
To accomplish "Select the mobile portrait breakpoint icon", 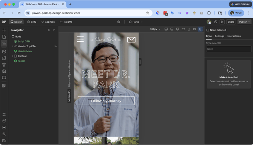I will click(x=200, y=29).
